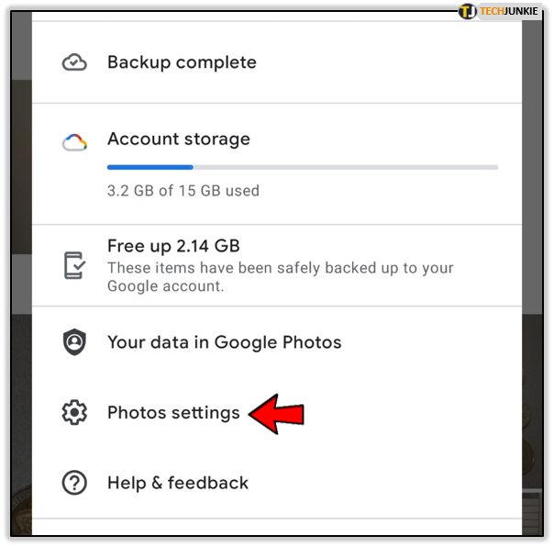Image resolution: width=554 pixels, height=547 pixels.
Task: Select Free up 2.14 GB
Action: click(x=277, y=265)
